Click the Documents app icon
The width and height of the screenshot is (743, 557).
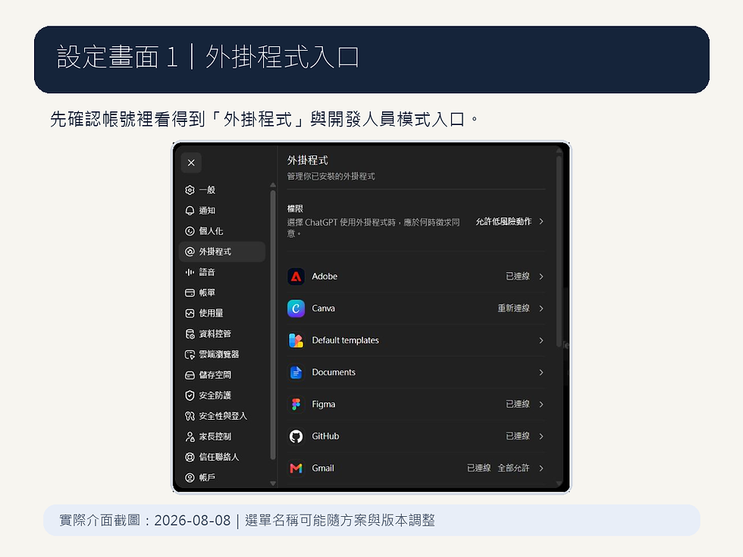tap(296, 372)
